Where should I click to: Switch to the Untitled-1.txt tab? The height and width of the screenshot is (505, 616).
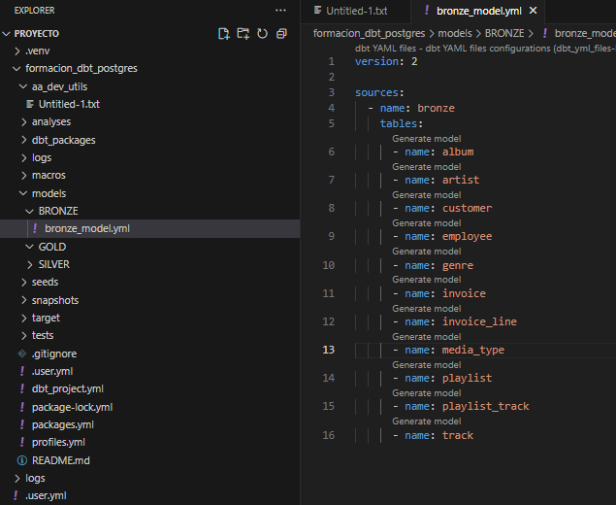[x=356, y=11]
